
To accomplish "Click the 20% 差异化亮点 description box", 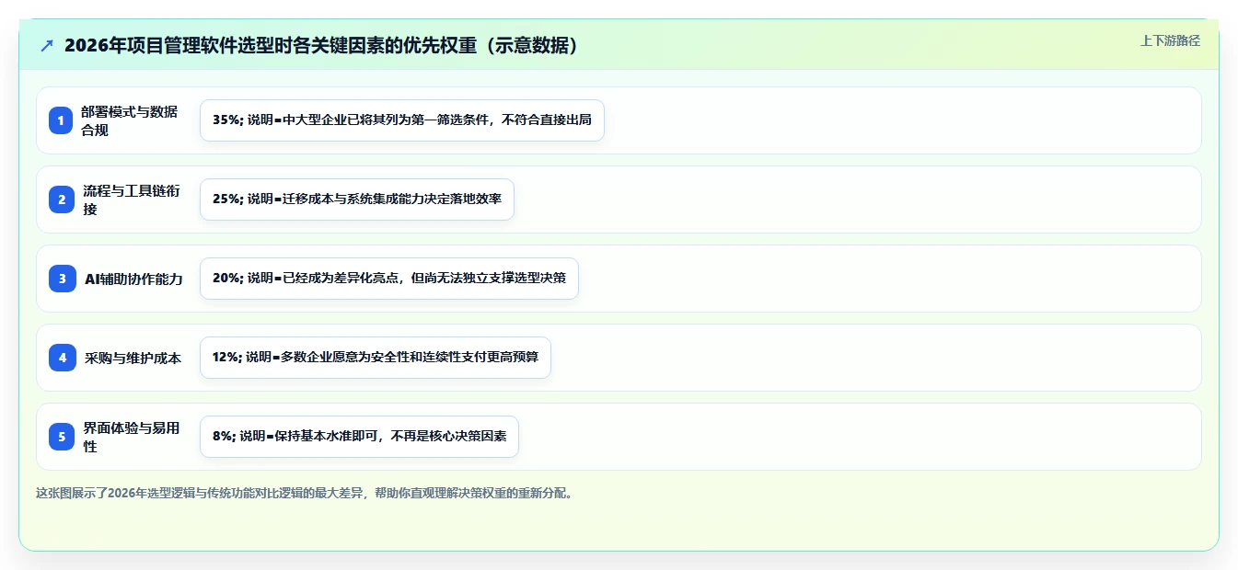I will 389,279.
